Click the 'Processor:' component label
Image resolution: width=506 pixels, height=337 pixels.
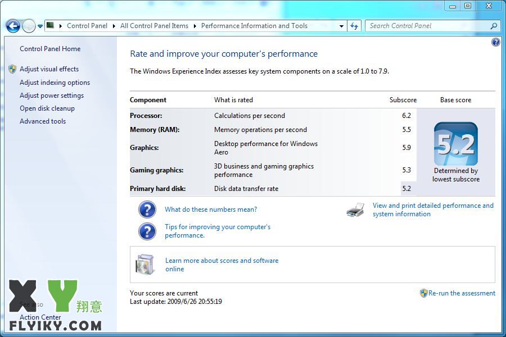tap(146, 116)
